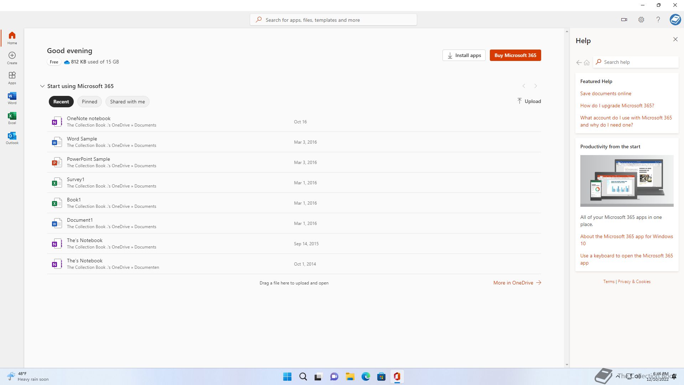Open Save documents online help link
684x385 pixels.
tap(605, 93)
